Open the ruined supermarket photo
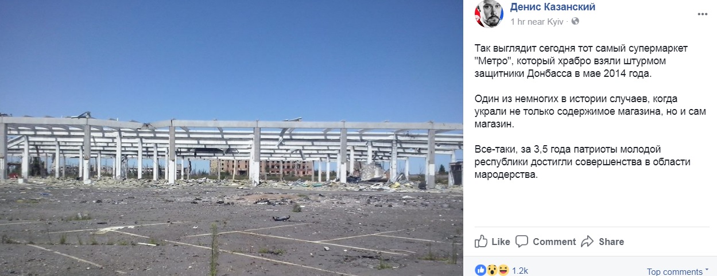The image size is (717, 276). click(231, 138)
